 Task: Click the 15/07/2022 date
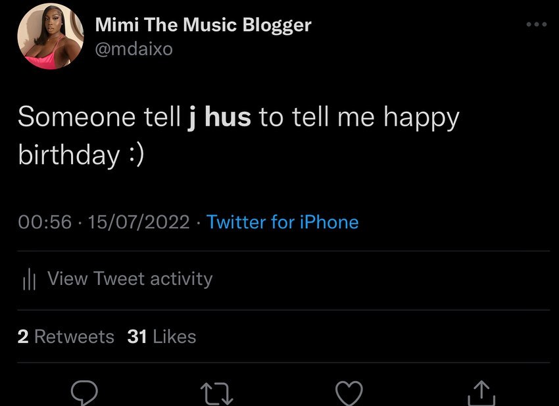coord(139,222)
